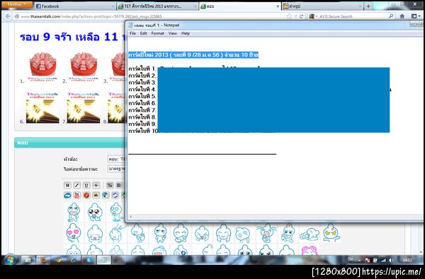
Task: Reload the page in Firefox
Action: coord(301,16)
